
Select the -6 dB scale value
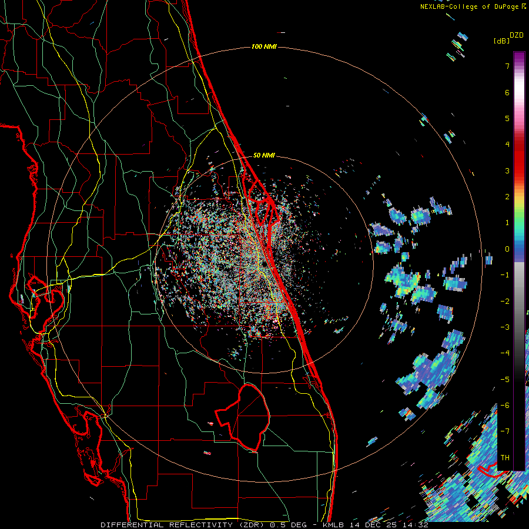tap(505, 406)
